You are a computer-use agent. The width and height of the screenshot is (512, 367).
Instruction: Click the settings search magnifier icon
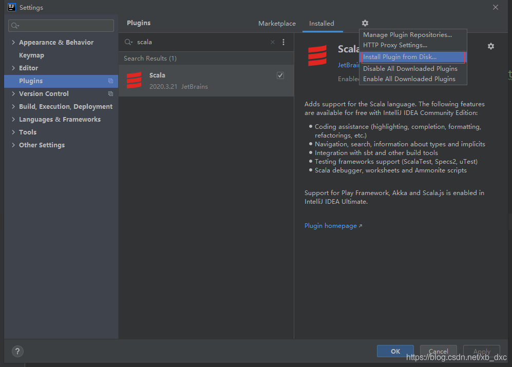pos(15,26)
